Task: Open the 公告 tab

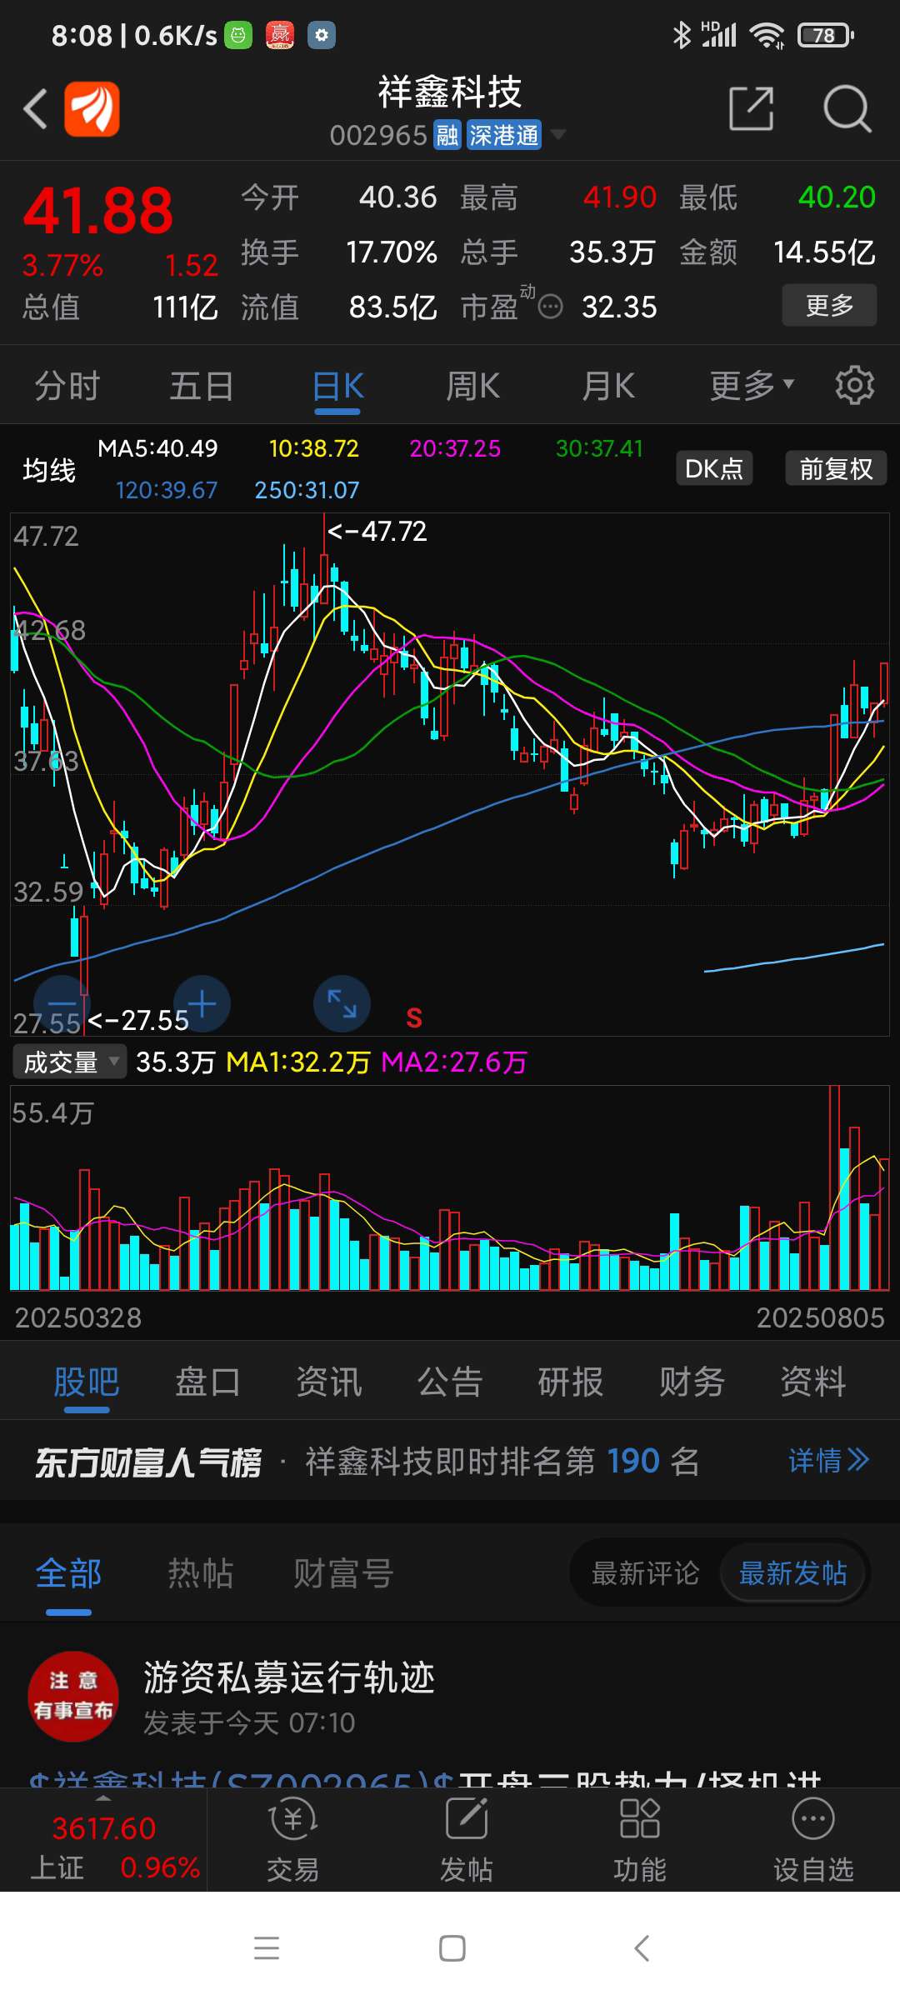Action: point(450,1382)
